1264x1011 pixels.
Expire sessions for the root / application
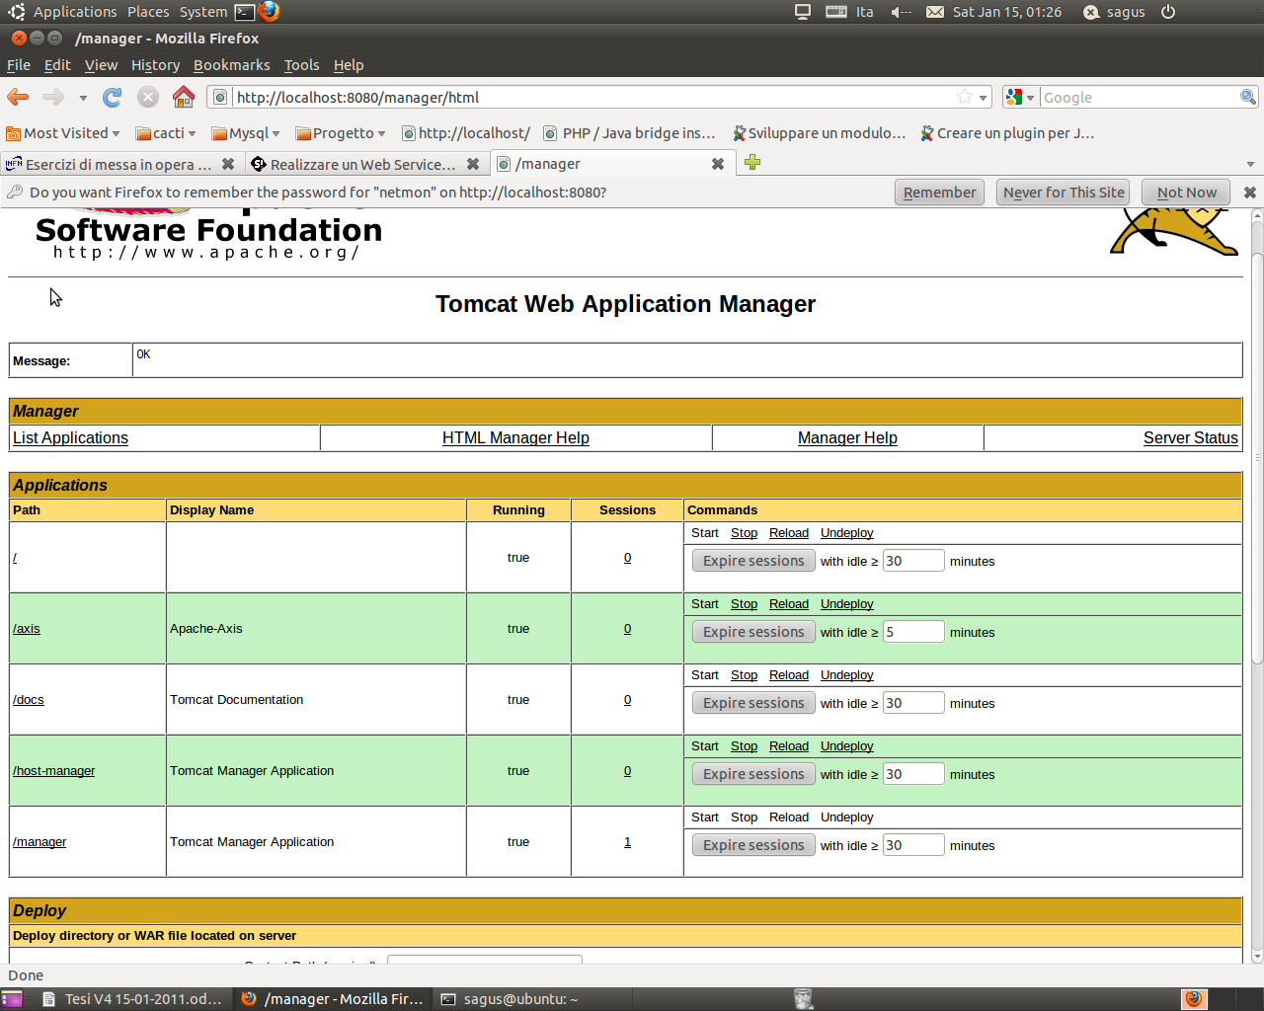tap(753, 561)
